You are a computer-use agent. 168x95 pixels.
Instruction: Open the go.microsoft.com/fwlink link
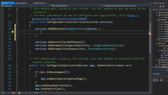click(60, 19)
